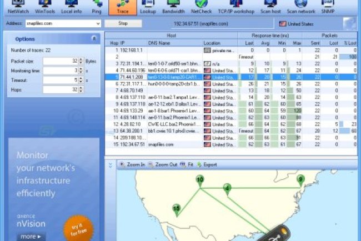
Task: Collapse the map panel with double chevron
Action: coord(110,165)
